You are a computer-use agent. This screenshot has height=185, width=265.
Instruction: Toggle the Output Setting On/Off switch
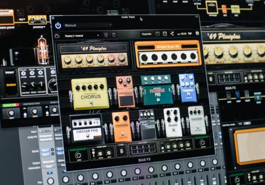point(162,147)
